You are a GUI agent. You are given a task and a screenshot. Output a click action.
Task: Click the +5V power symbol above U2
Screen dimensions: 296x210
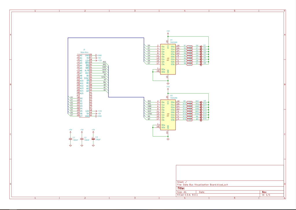(168, 87)
